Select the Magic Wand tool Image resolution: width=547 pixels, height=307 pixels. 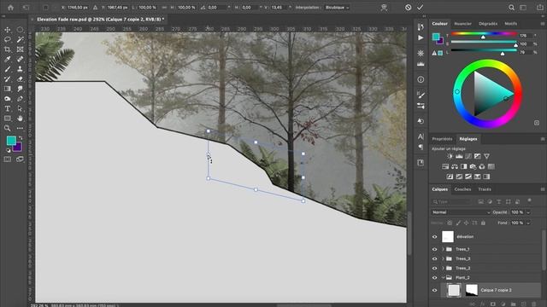[x=20, y=40]
